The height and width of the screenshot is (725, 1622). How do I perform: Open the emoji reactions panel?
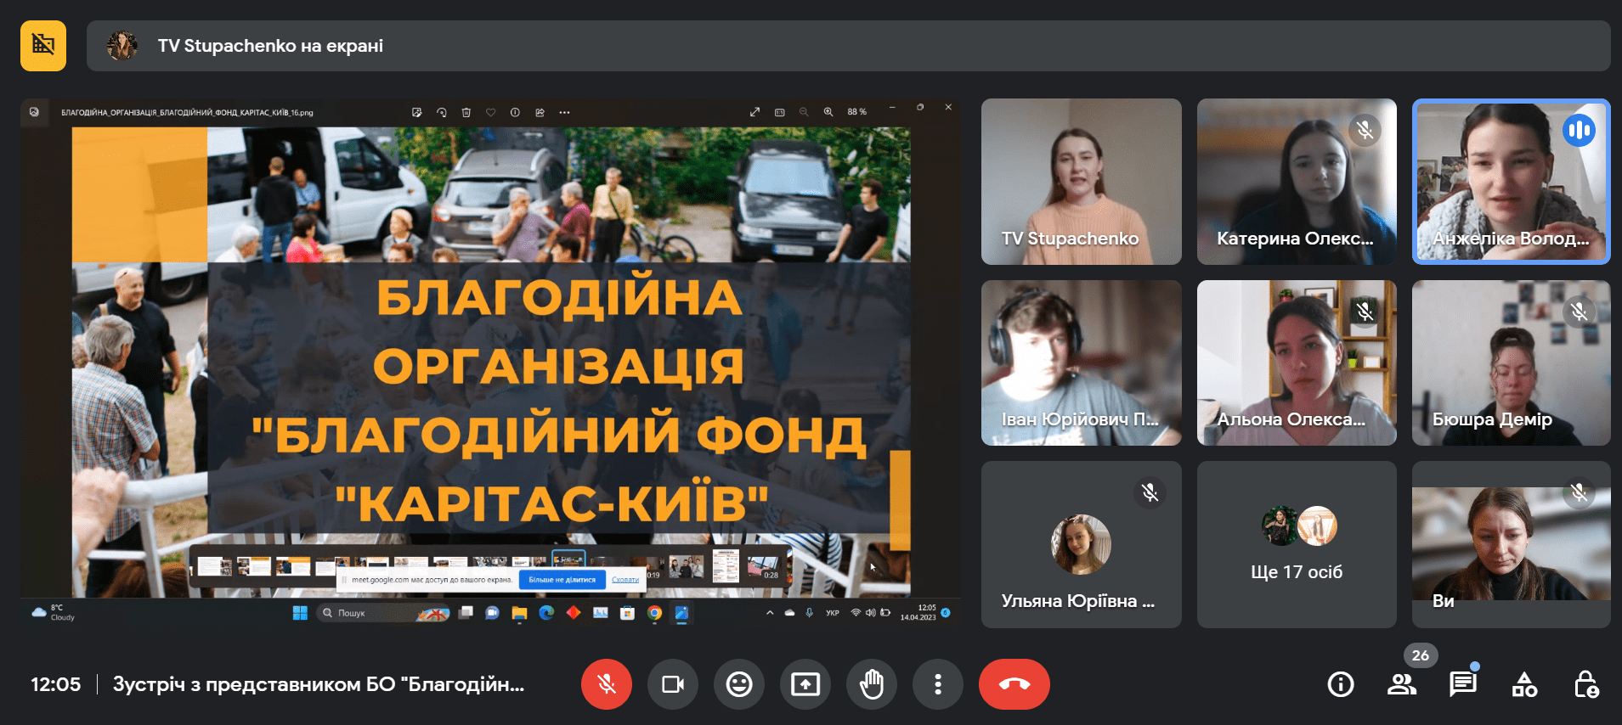[x=738, y=684]
